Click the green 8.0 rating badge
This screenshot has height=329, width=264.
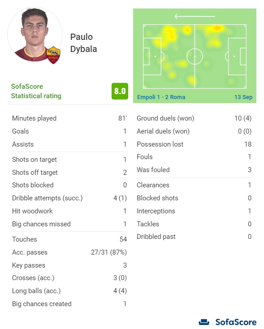pyautogui.click(x=120, y=91)
